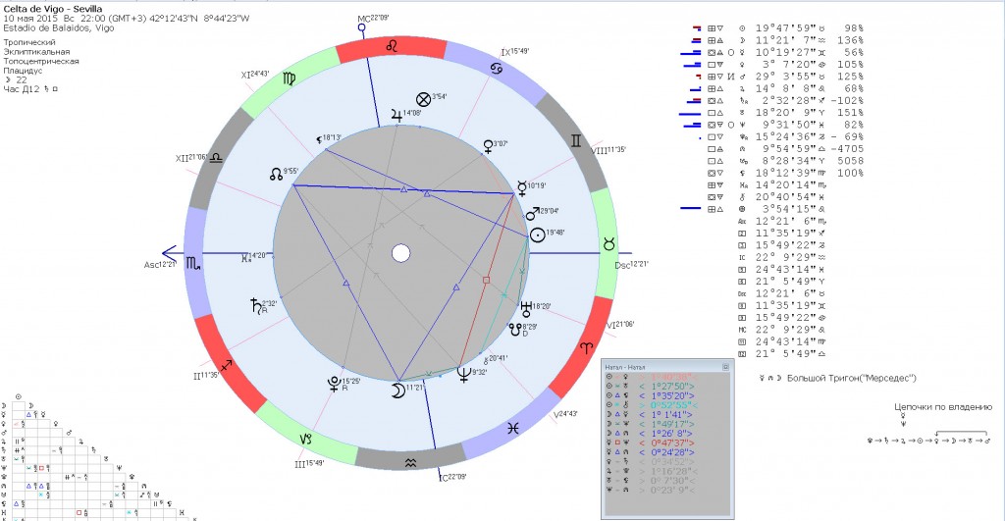
Task: Click the Celta de Vigo - Sevilla title
Action: coord(47,7)
